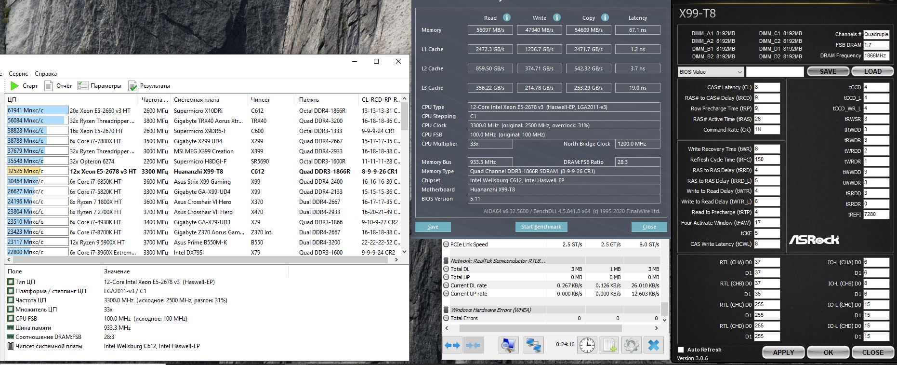Open the networked computers icon in sensors toolbar

coord(533,345)
